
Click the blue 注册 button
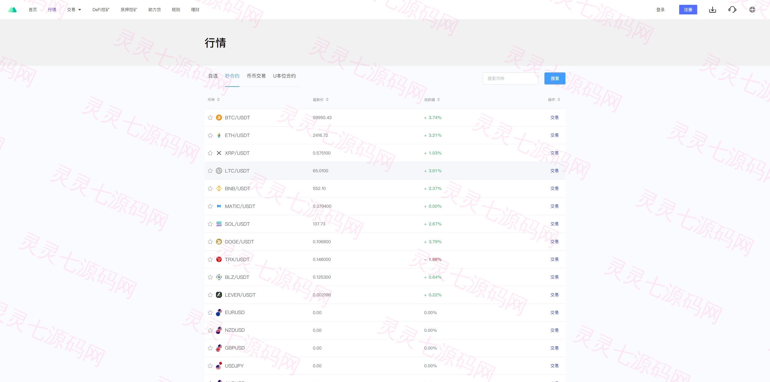click(x=688, y=10)
